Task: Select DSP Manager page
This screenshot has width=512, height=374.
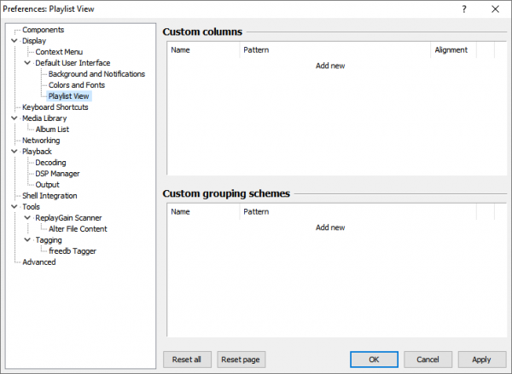Action: 57,174
